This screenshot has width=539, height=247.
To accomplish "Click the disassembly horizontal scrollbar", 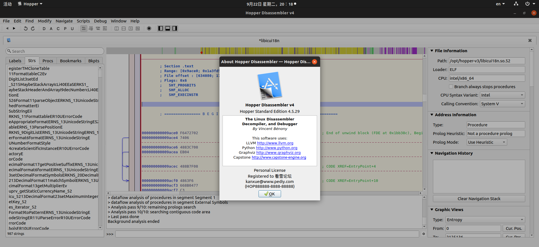I will tap(264, 193).
